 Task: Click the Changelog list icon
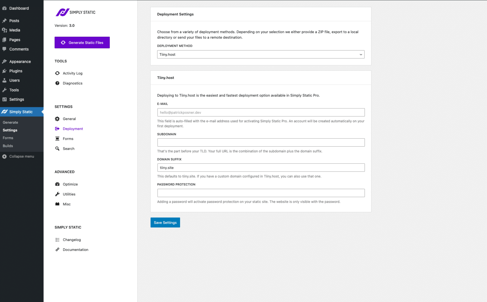coord(57,240)
